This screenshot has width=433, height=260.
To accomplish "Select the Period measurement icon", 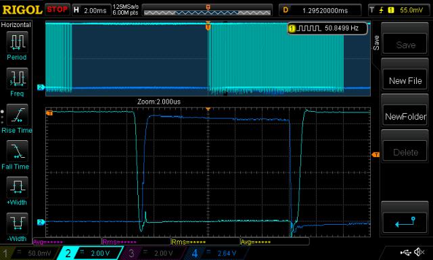I will 17,42.
